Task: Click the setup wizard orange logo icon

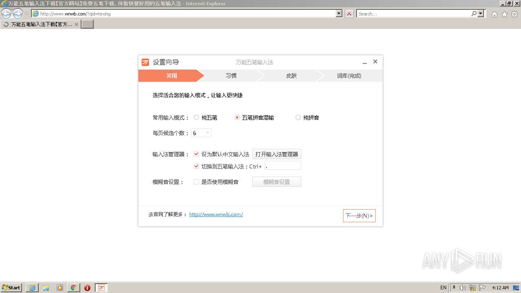Action: pos(145,62)
